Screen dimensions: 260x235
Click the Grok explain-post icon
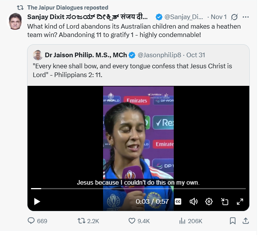pyautogui.click(x=234, y=17)
